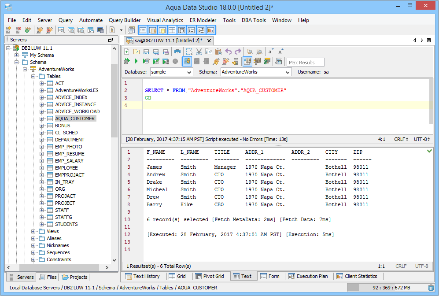Click the Redo arrow icon
The height and width of the screenshot is (296, 439).
[x=238, y=52]
